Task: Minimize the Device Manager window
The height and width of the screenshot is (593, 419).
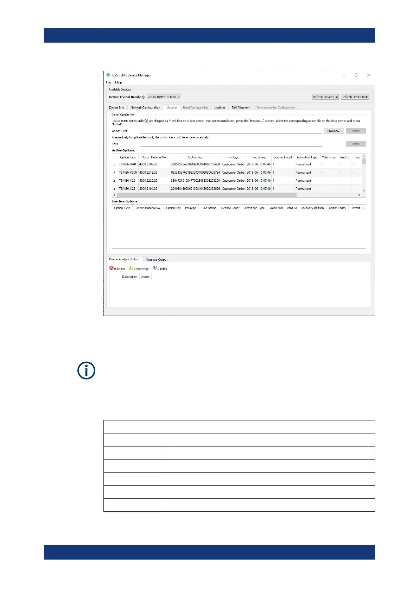Action: 344,75
